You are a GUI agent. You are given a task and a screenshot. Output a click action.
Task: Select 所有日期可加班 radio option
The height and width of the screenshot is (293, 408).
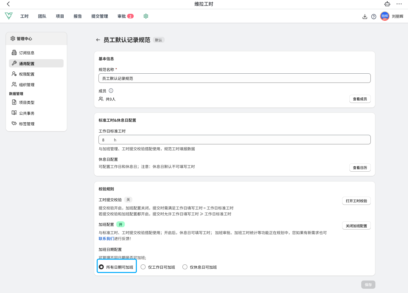pyautogui.click(x=102, y=267)
